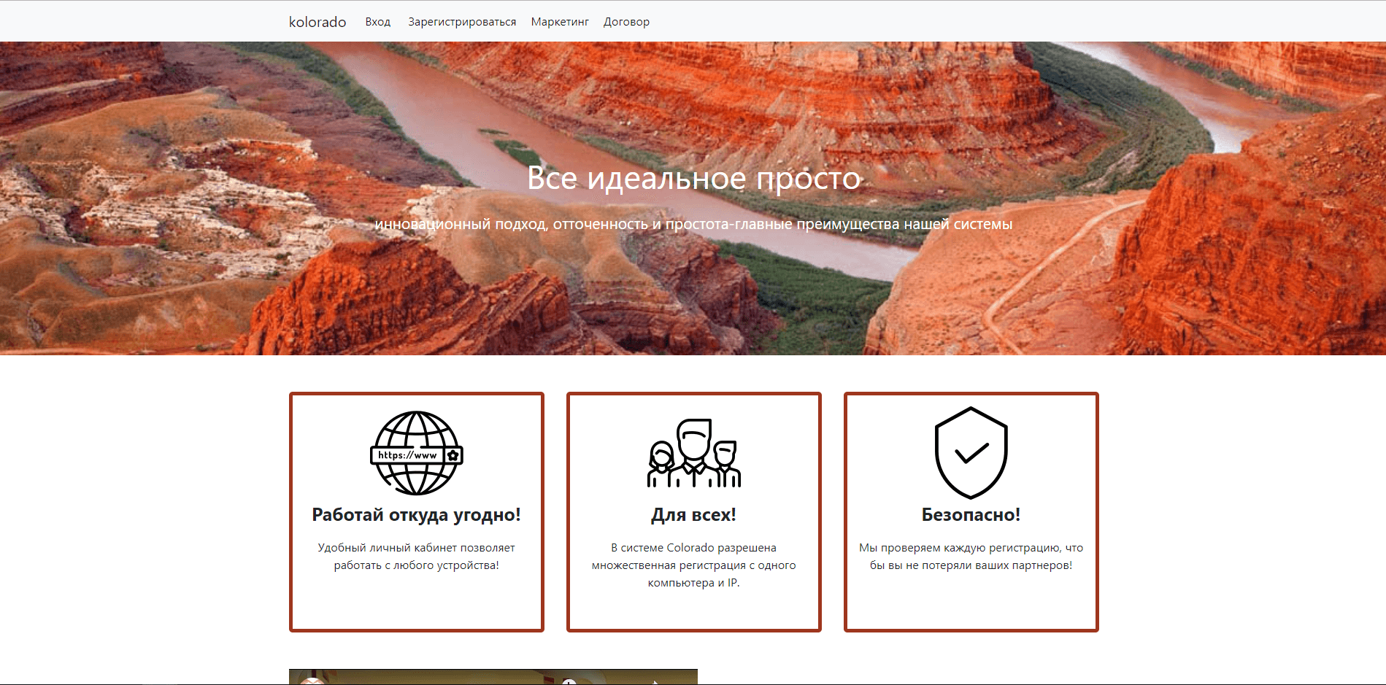
Task: Click the heading 'Все идеальное просто'
Action: pyautogui.click(x=693, y=178)
